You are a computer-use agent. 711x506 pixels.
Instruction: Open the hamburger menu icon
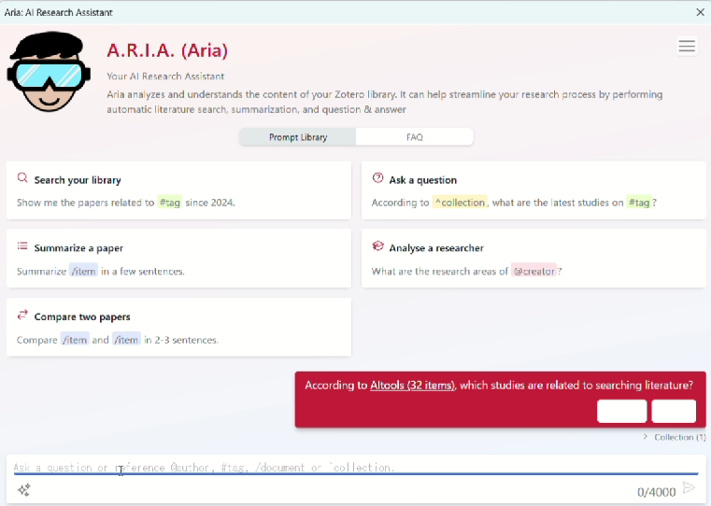pos(687,46)
